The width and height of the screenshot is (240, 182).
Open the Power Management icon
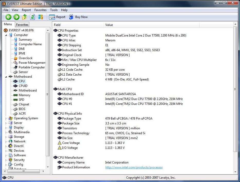15,63
